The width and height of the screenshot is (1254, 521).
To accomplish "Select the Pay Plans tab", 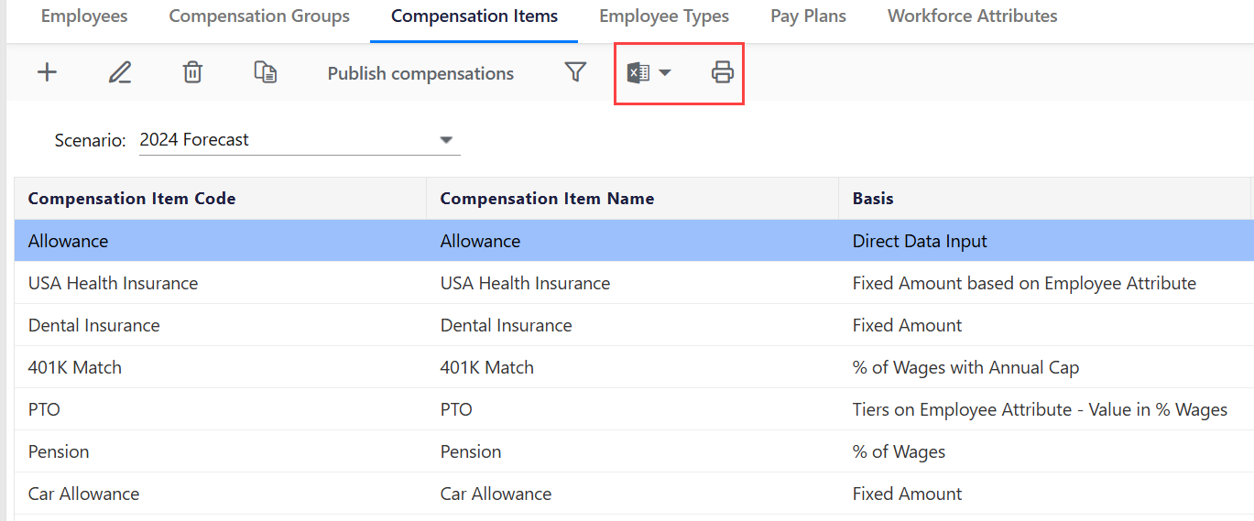I will coord(808,16).
